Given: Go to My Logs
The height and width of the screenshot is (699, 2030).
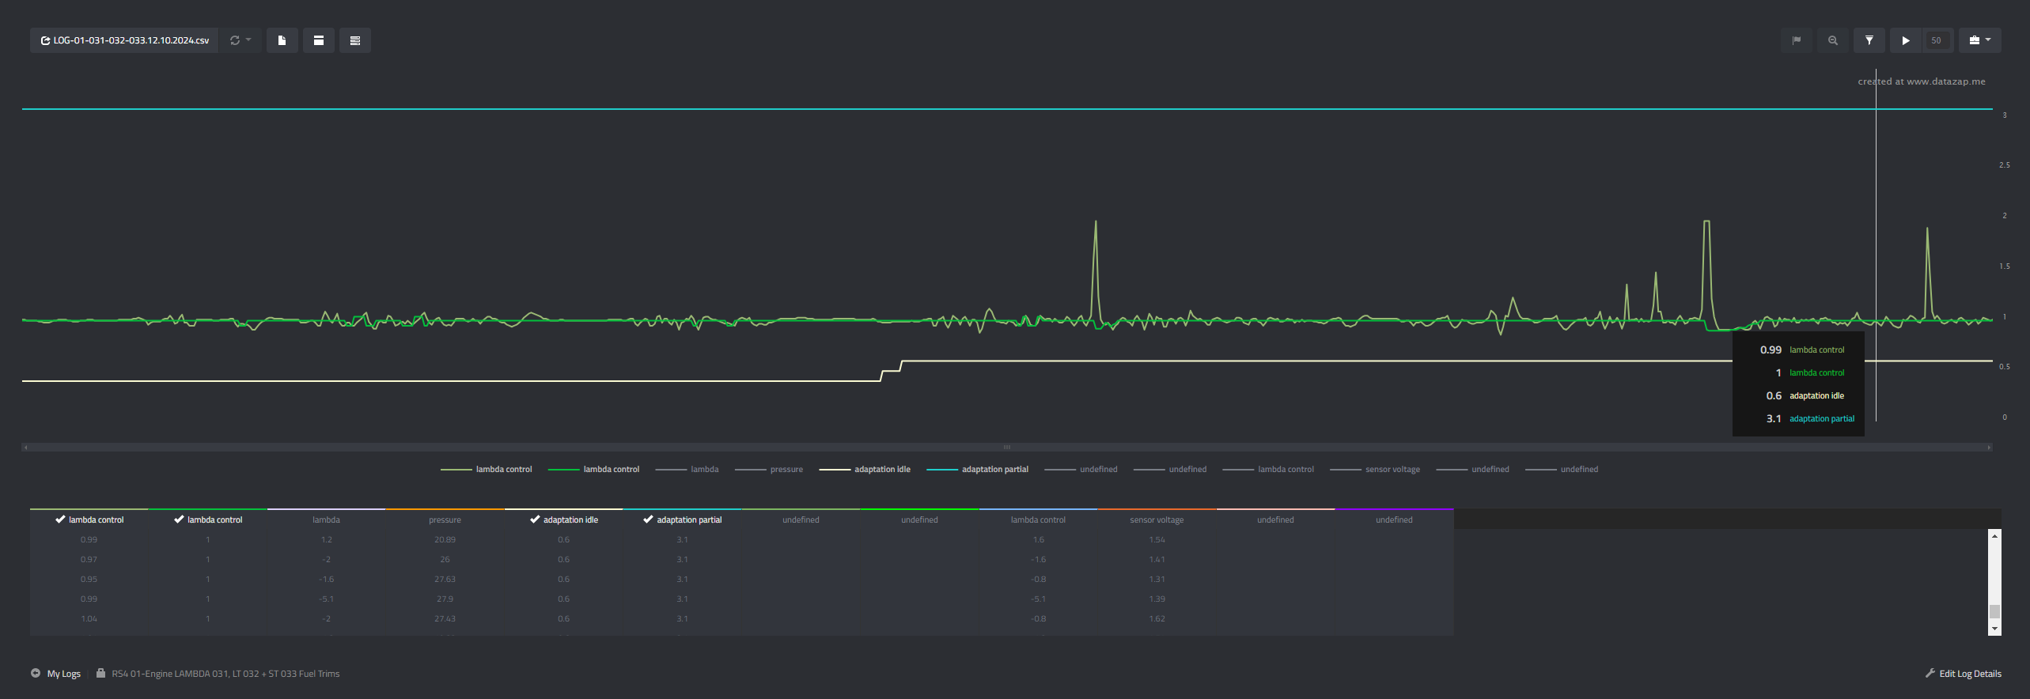Looking at the screenshot, I should point(64,674).
